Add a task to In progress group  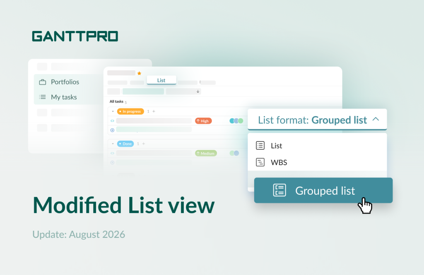154,111
